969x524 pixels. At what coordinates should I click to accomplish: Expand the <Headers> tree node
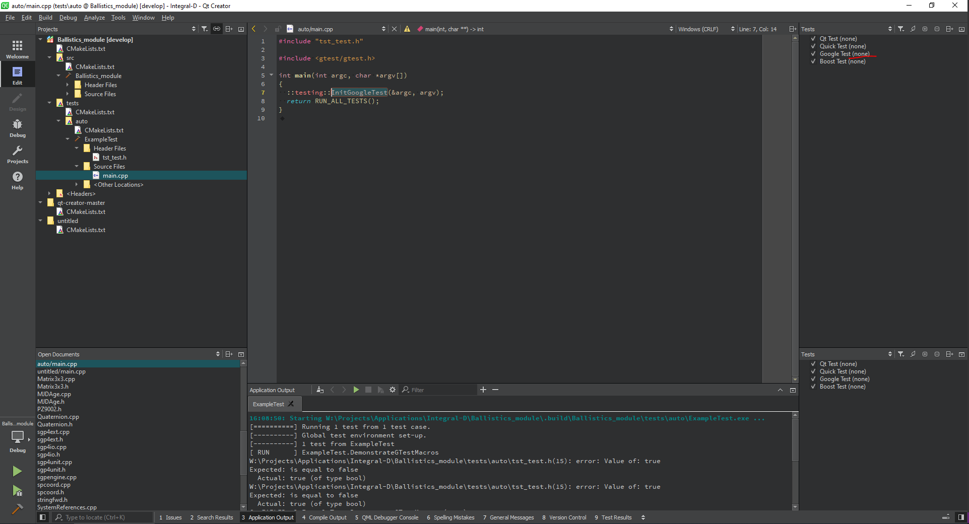(x=49, y=194)
